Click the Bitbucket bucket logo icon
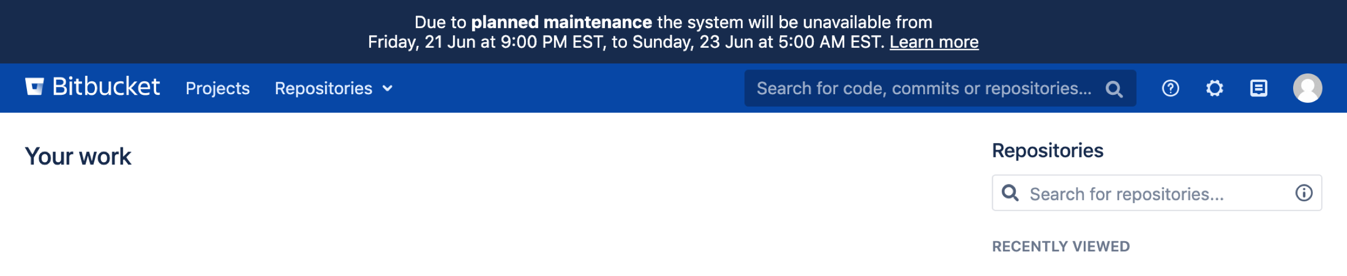Screen dimensions: 1347x276 (34, 87)
